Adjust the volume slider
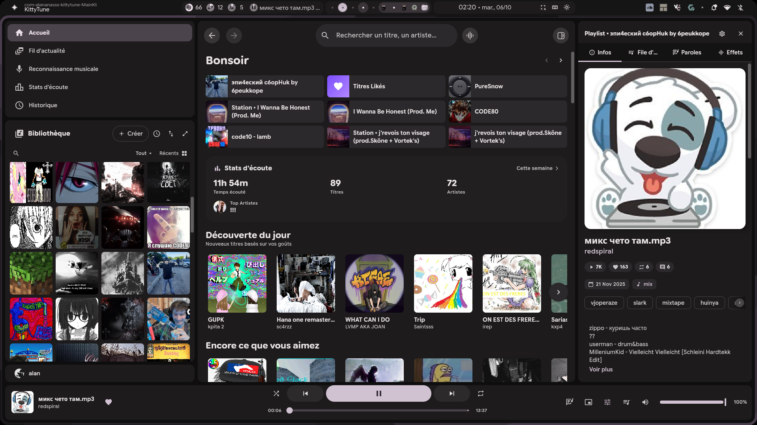Screen dimensions: 757x425 693,402
